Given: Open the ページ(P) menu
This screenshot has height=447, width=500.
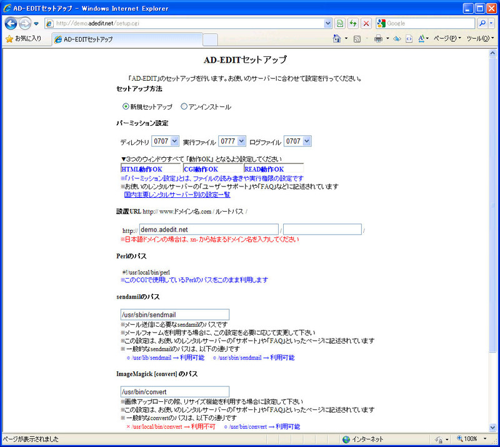Looking at the screenshot, I should [447, 39].
